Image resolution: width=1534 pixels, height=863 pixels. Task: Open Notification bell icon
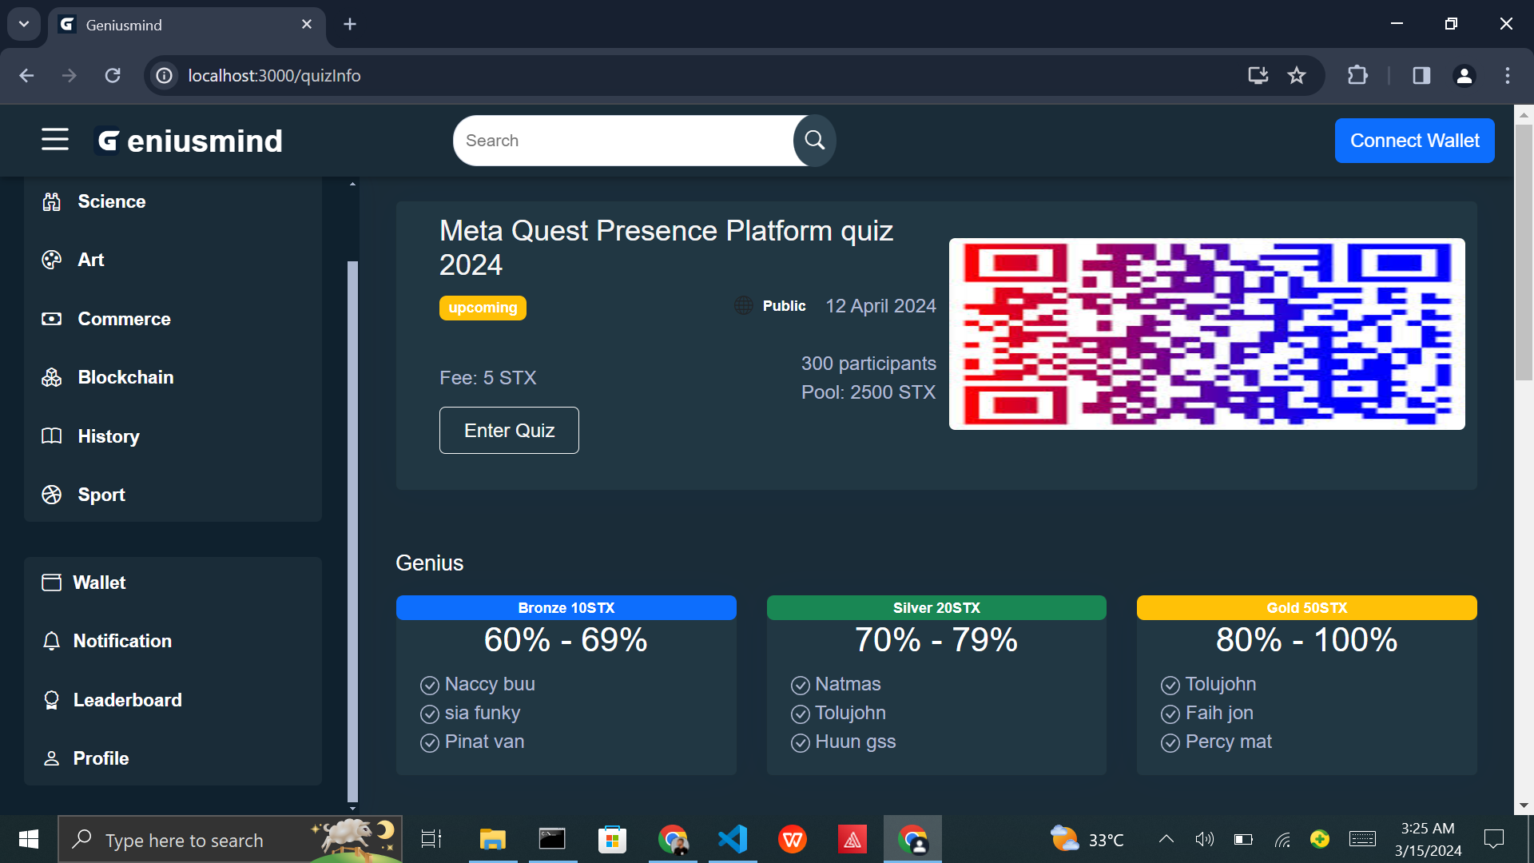click(x=52, y=641)
